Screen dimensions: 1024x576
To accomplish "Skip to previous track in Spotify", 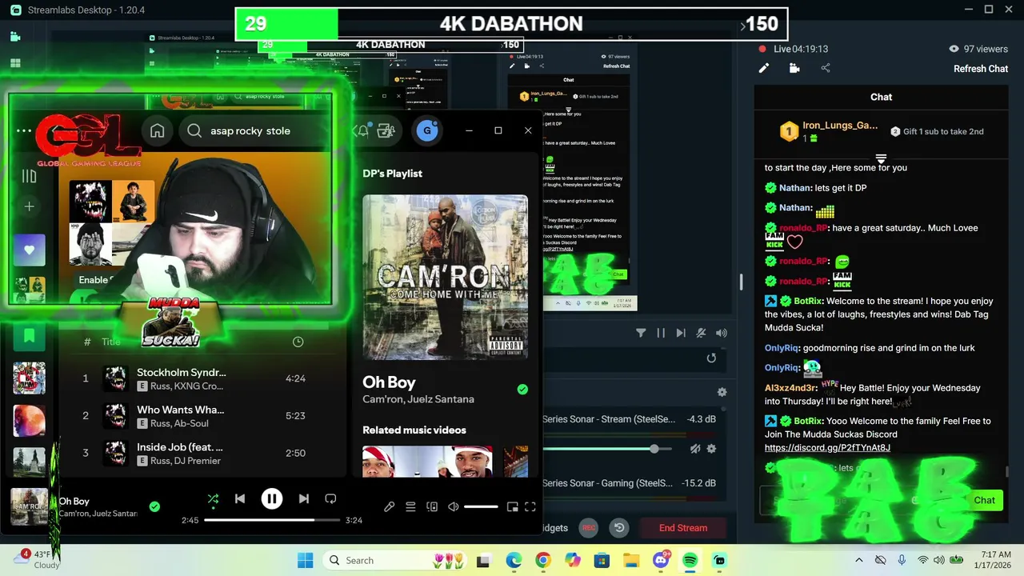I will pos(240,499).
